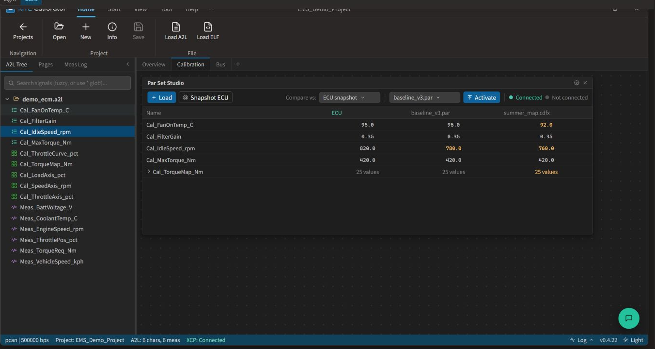Open Par Set Studio settings gear
The width and height of the screenshot is (655, 349).
[x=577, y=83]
